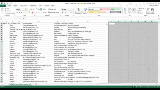Apply the Bad cell style
The height and width of the screenshot is (90, 160).
point(104,9)
